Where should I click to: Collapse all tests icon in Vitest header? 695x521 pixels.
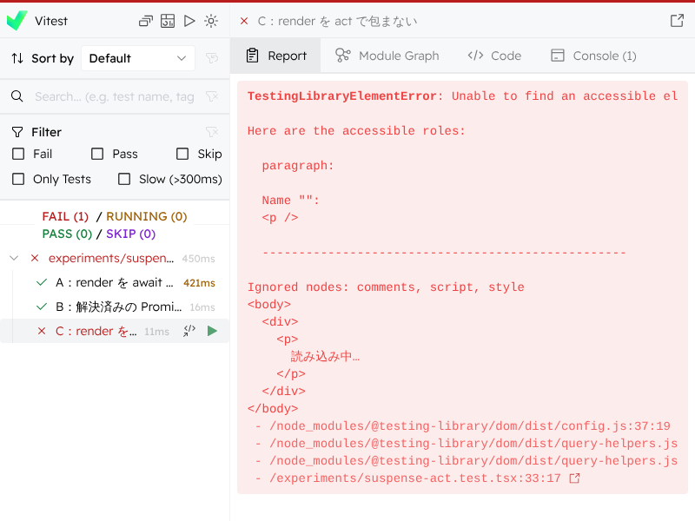click(146, 21)
